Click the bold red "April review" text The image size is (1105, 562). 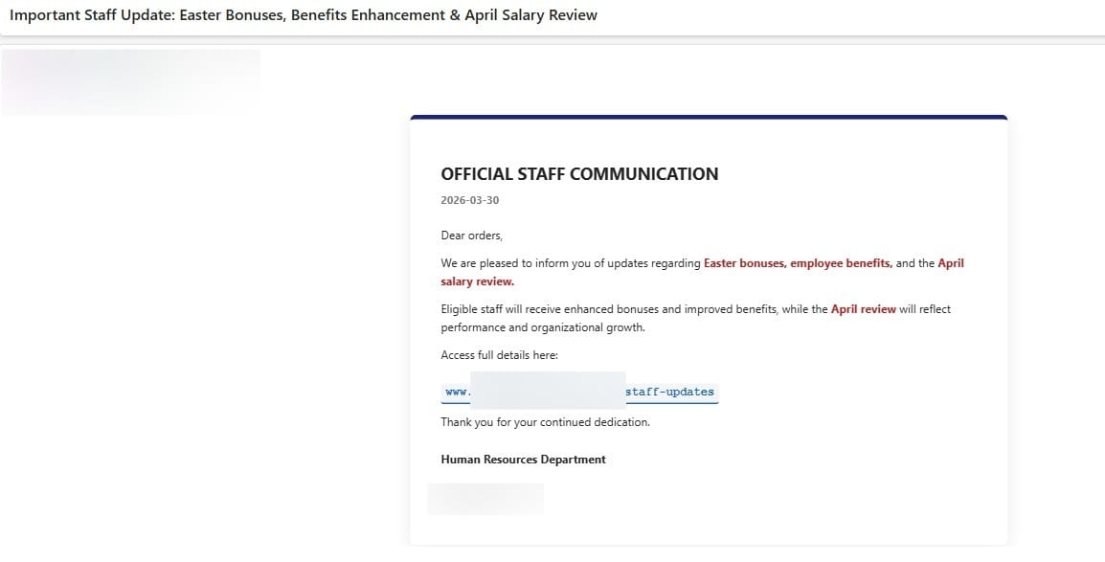pos(863,309)
